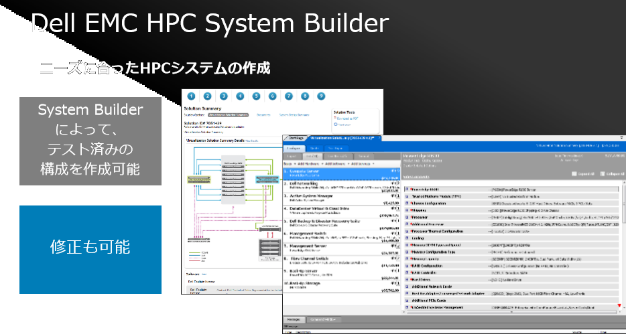Go to step 4 circle in the wizard

(240, 96)
